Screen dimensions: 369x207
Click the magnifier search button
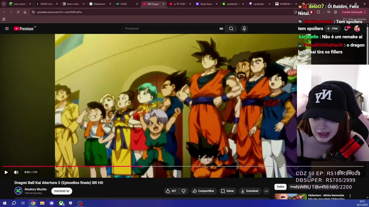coord(231,28)
